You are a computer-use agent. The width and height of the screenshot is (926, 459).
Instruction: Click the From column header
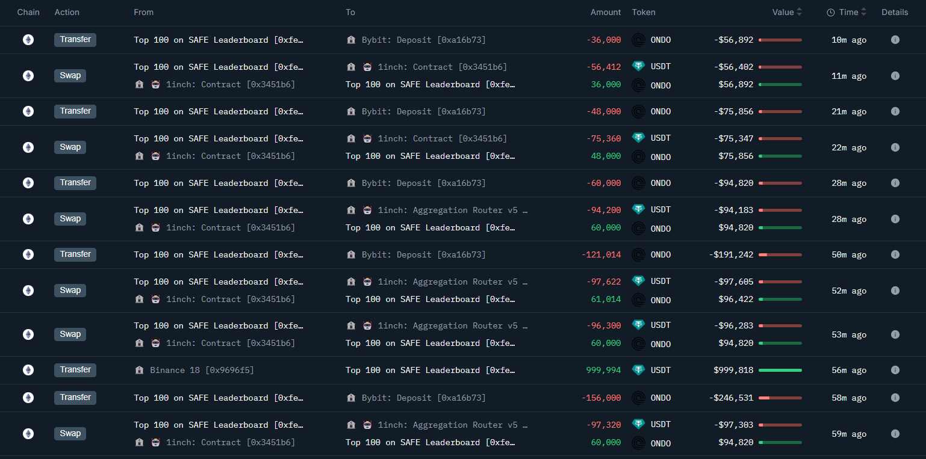point(144,12)
